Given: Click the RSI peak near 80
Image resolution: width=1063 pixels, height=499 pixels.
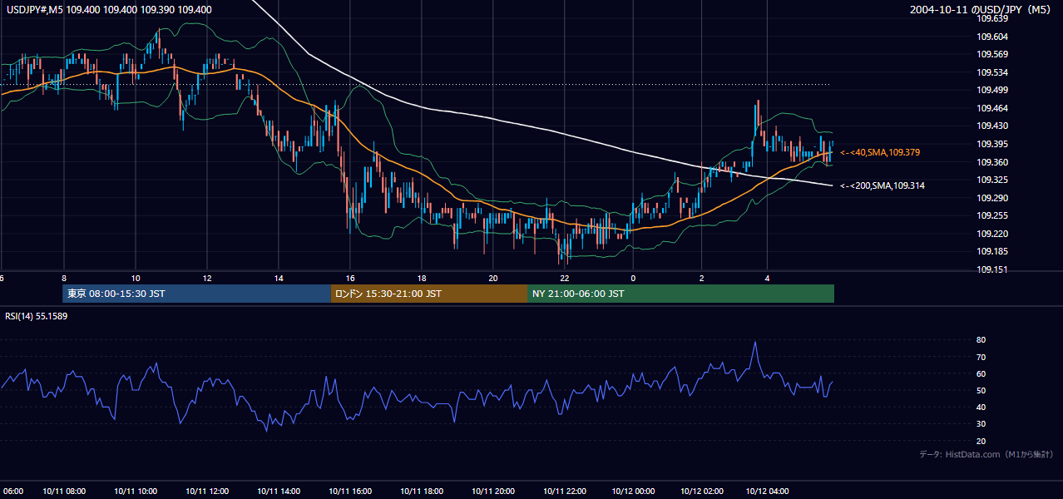Looking at the screenshot, I should 755,343.
